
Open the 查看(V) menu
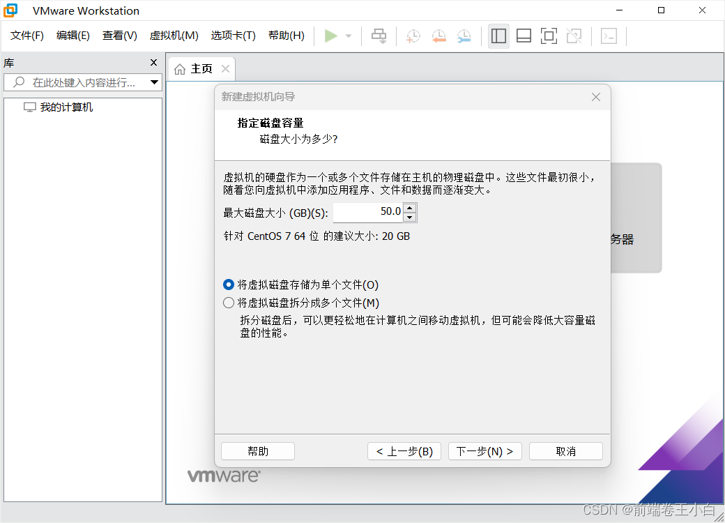[120, 36]
